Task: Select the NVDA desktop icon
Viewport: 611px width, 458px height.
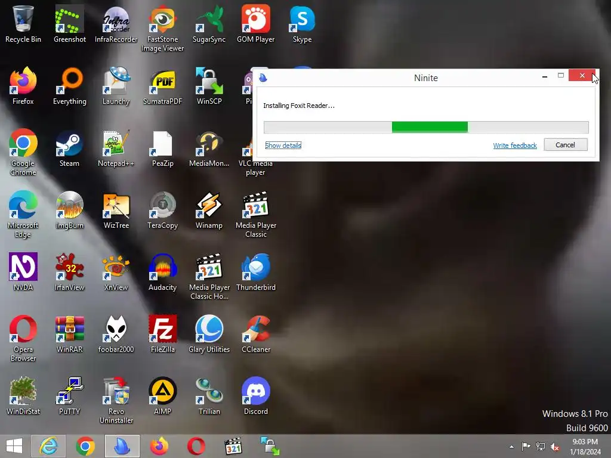Action: (x=23, y=272)
